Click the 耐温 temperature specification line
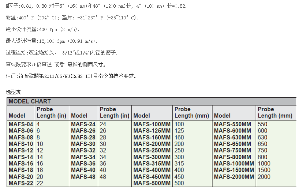The width and height of the screenshot is (303, 195). [x=72, y=18]
